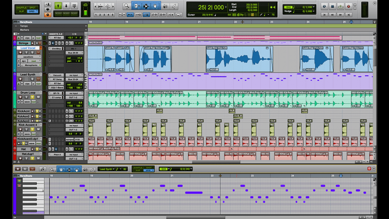Screen dimensions: 389x219
Task: Open the Nudge value dropdown
Action: point(313,12)
